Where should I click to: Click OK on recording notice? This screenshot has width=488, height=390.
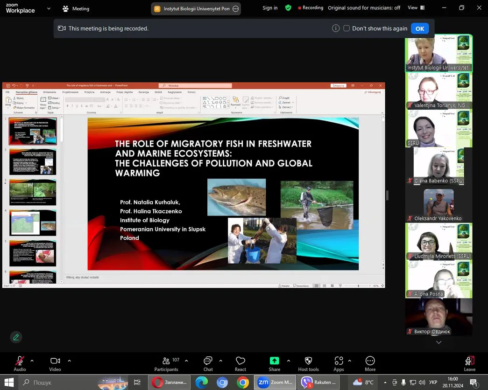click(x=420, y=28)
